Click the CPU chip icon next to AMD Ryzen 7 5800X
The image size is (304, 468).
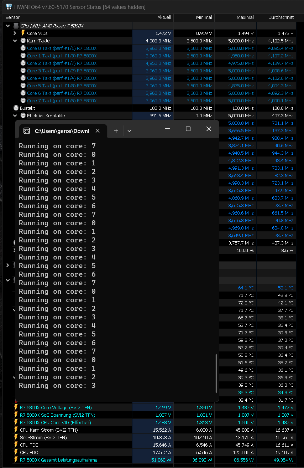click(x=16, y=26)
